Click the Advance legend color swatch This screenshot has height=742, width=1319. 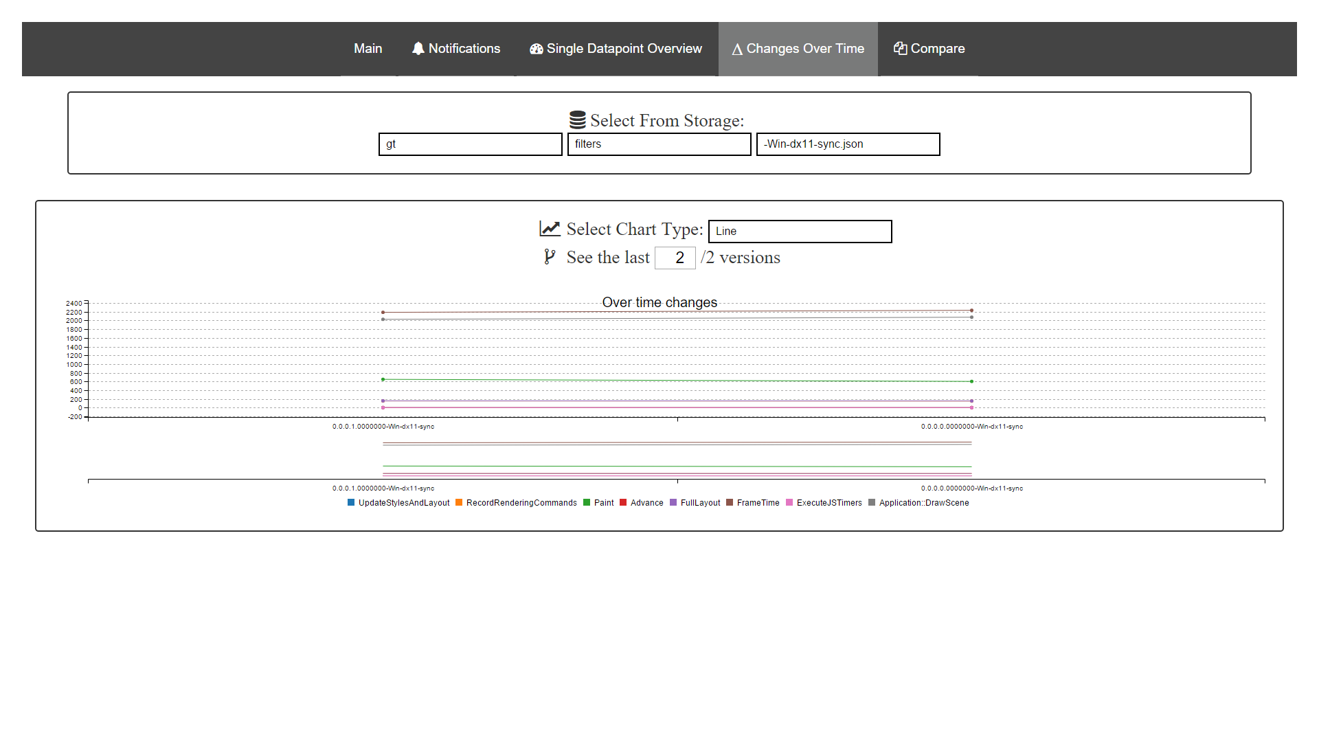pos(622,502)
